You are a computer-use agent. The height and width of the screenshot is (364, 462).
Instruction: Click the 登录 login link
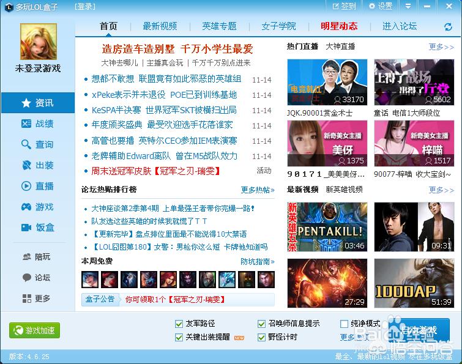click(85, 7)
